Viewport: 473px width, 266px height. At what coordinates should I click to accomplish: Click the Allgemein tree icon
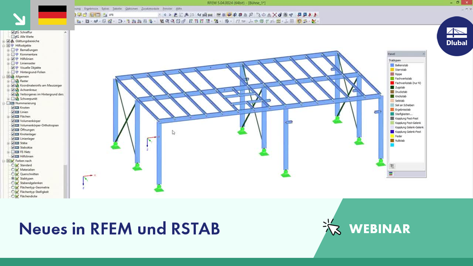tap(12, 77)
